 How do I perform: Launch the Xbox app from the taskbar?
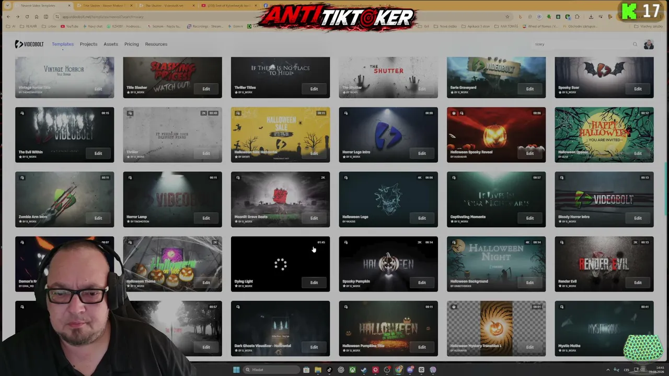click(352, 370)
